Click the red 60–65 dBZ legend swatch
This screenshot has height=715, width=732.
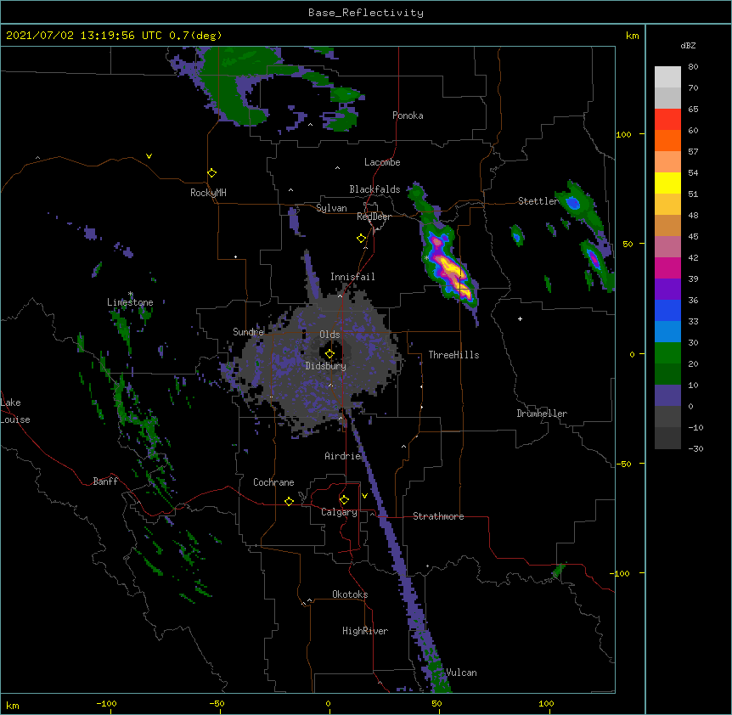point(667,120)
